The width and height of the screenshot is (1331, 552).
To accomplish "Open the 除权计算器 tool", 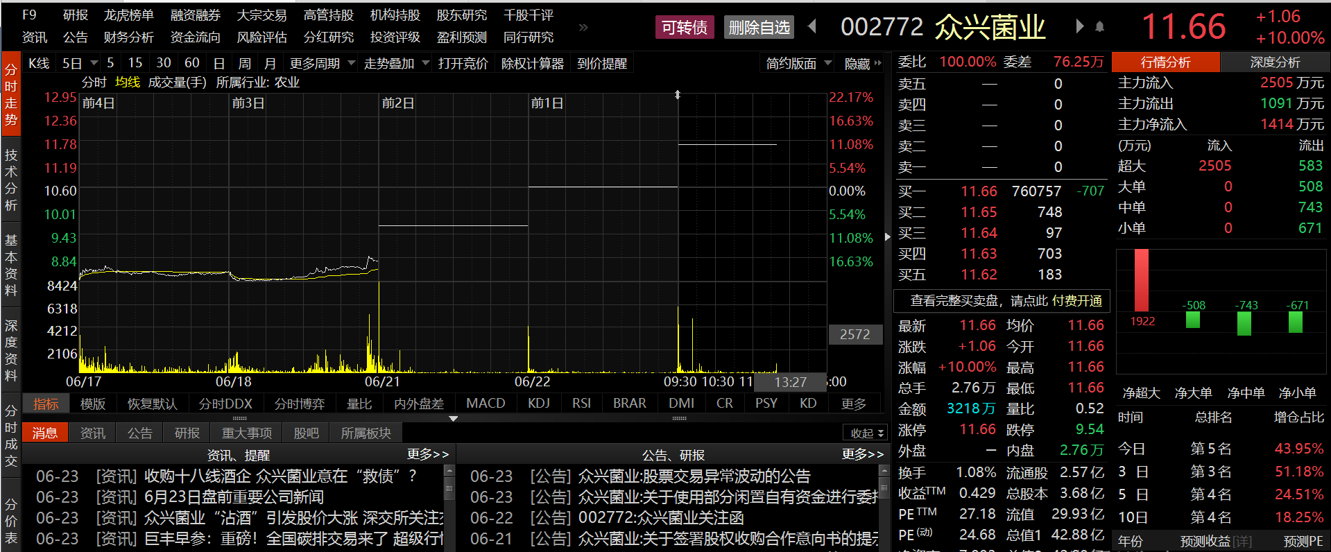I will 533,63.
